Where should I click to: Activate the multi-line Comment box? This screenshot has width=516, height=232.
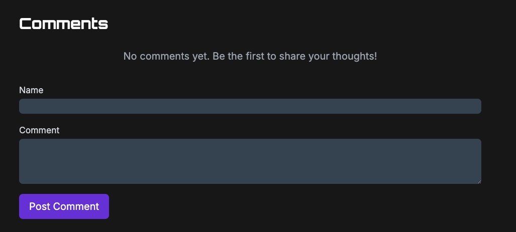click(250, 161)
